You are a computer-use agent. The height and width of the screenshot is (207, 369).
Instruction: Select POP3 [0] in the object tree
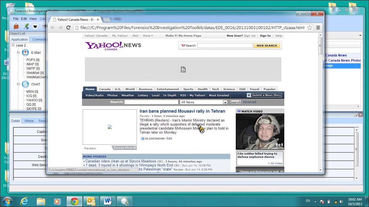[33, 60]
